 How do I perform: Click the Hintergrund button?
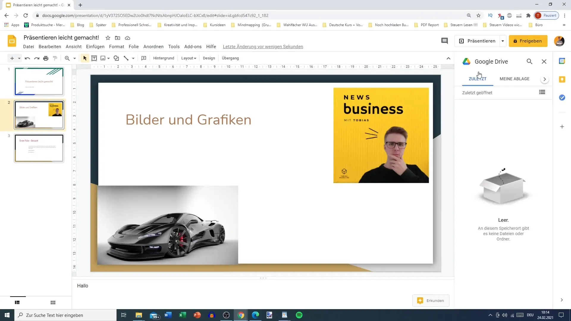(164, 58)
